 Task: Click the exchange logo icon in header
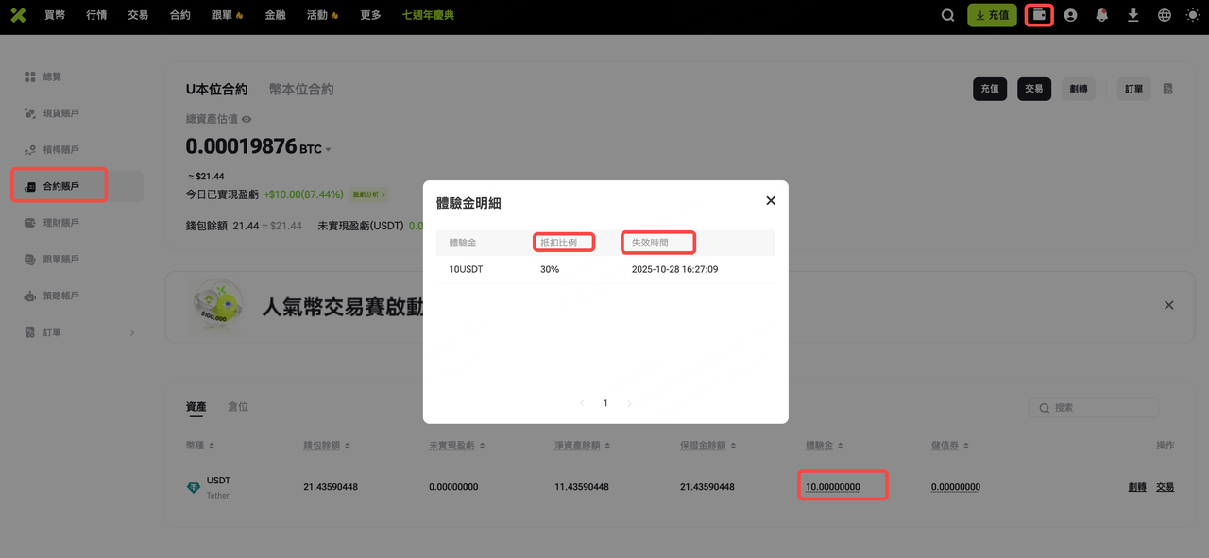(x=18, y=15)
